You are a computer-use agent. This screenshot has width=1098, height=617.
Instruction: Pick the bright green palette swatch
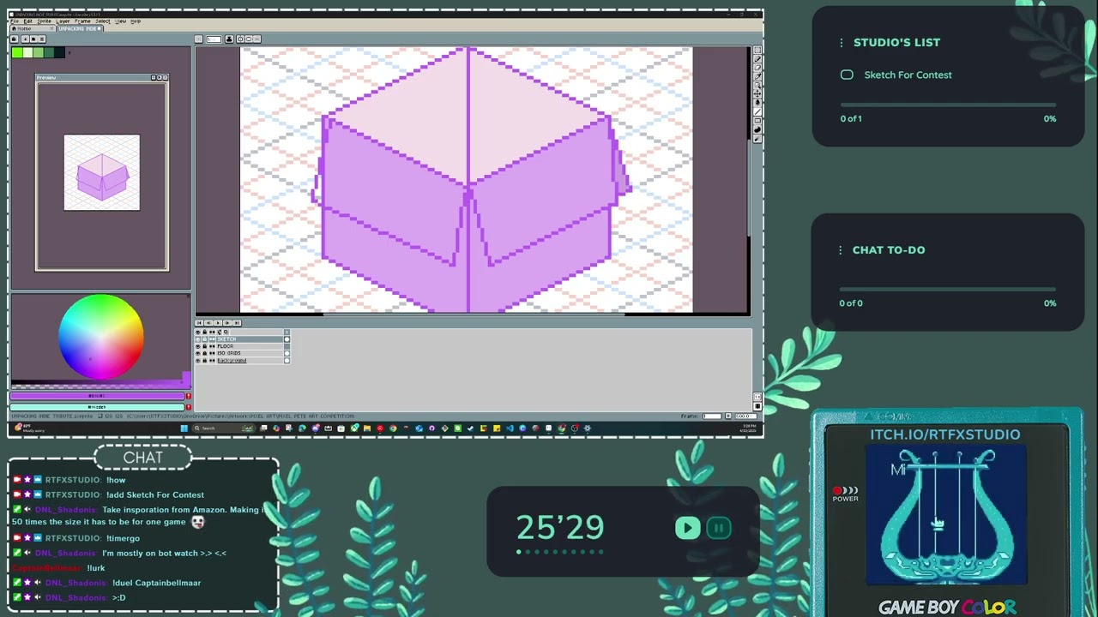(17, 52)
